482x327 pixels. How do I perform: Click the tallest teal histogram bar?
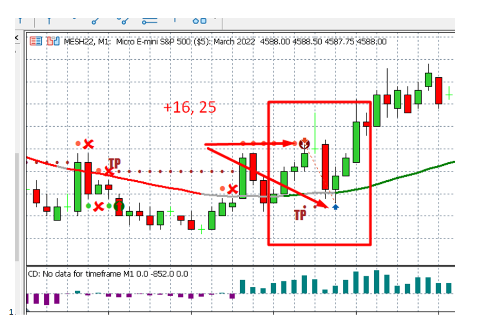376,282
